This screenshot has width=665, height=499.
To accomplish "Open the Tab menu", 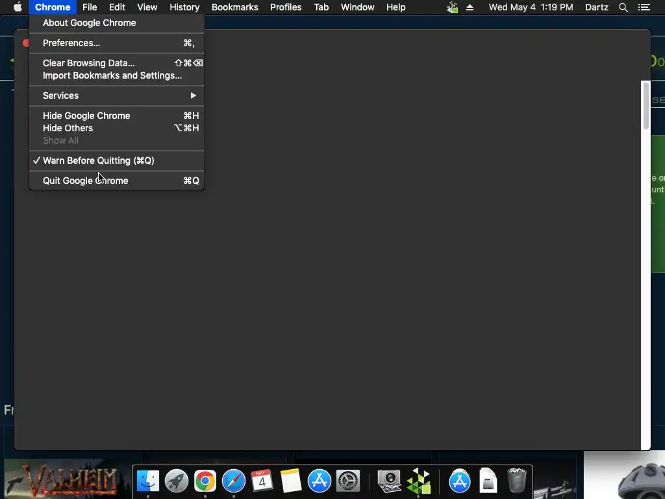I will [x=321, y=7].
